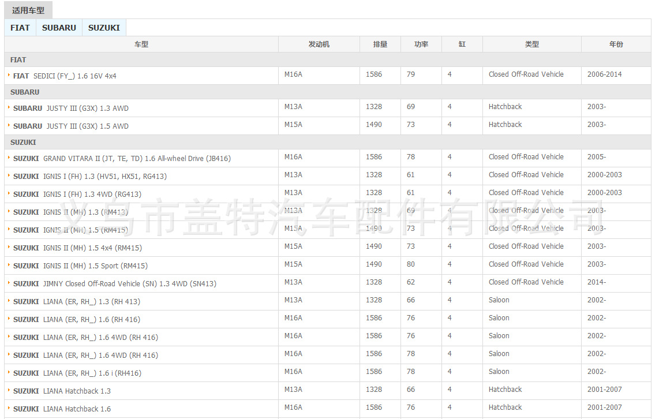Click the bullet arrow beside LIANA Hatchback 1.3
Screen dimensions: 659x419
[x=9, y=390]
